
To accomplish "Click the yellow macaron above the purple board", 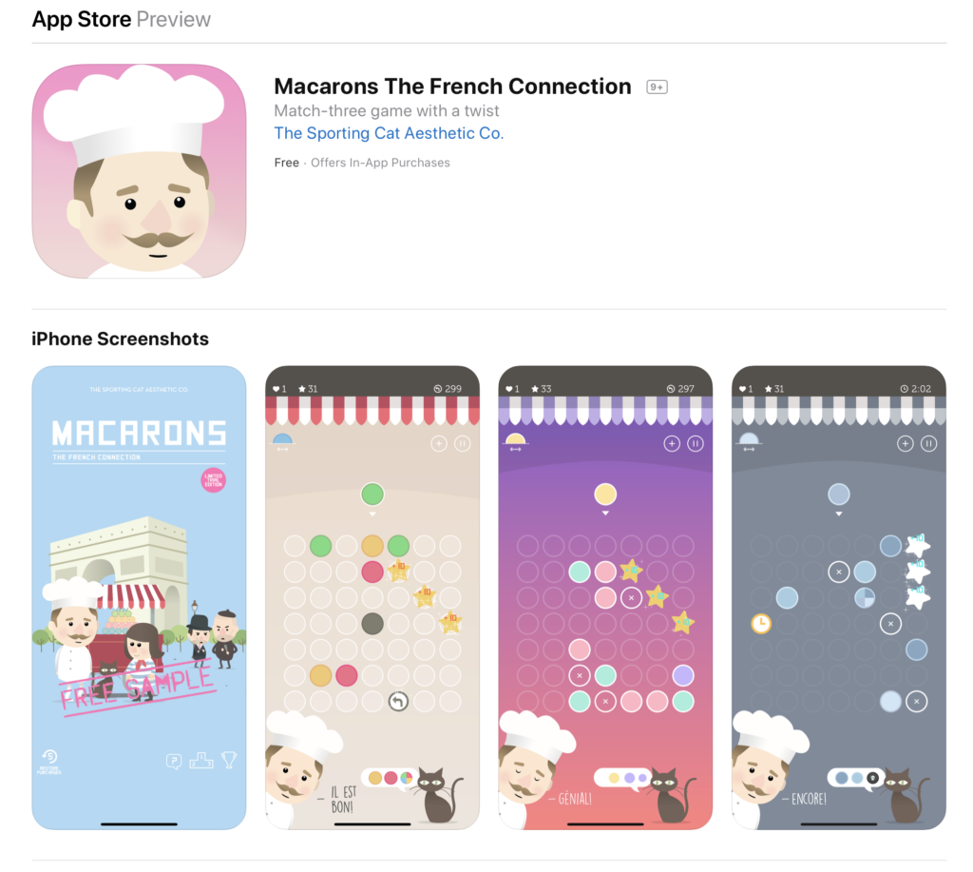I will pyautogui.click(x=605, y=494).
